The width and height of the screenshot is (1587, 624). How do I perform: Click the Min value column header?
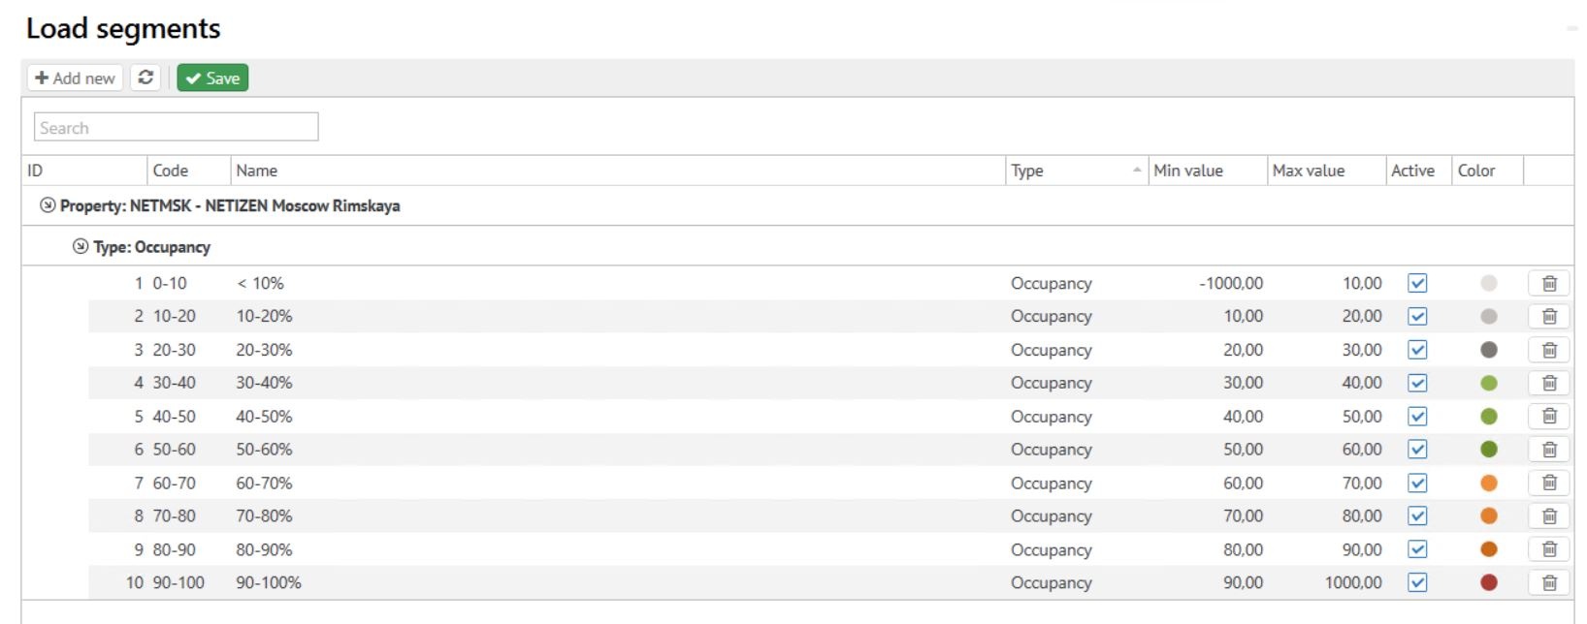(x=1188, y=171)
